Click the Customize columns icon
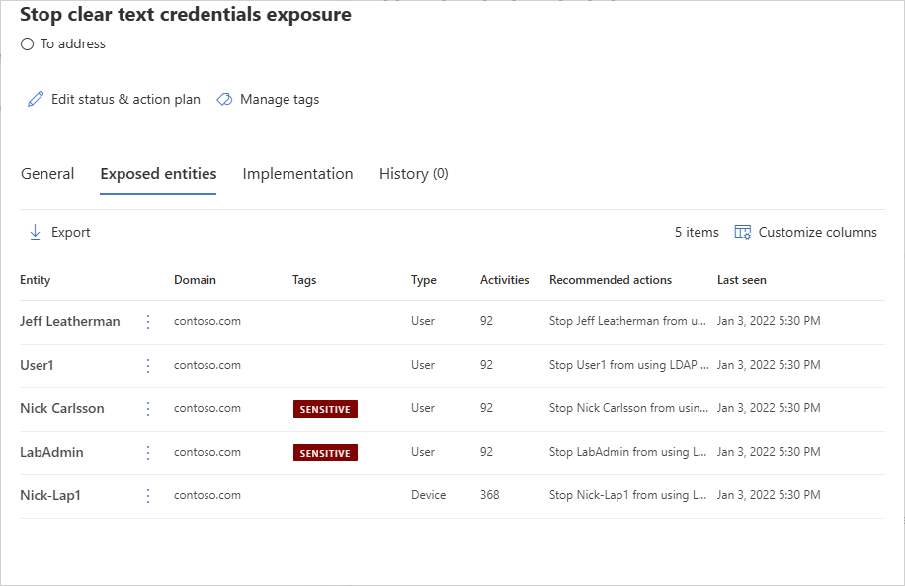The height and width of the screenshot is (586, 905). [x=743, y=232]
